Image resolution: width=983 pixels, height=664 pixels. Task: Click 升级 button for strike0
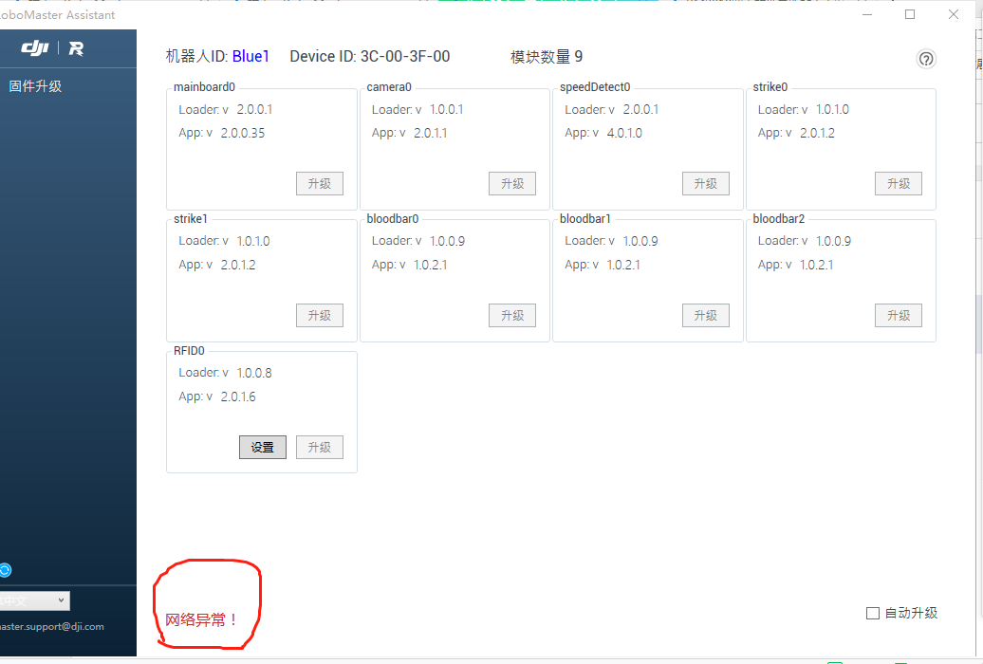coord(899,184)
